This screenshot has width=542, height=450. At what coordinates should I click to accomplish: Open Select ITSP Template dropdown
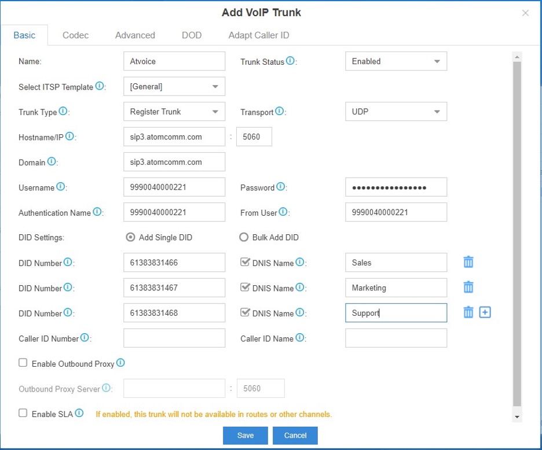pyautogui.click(x=174, y=86)
